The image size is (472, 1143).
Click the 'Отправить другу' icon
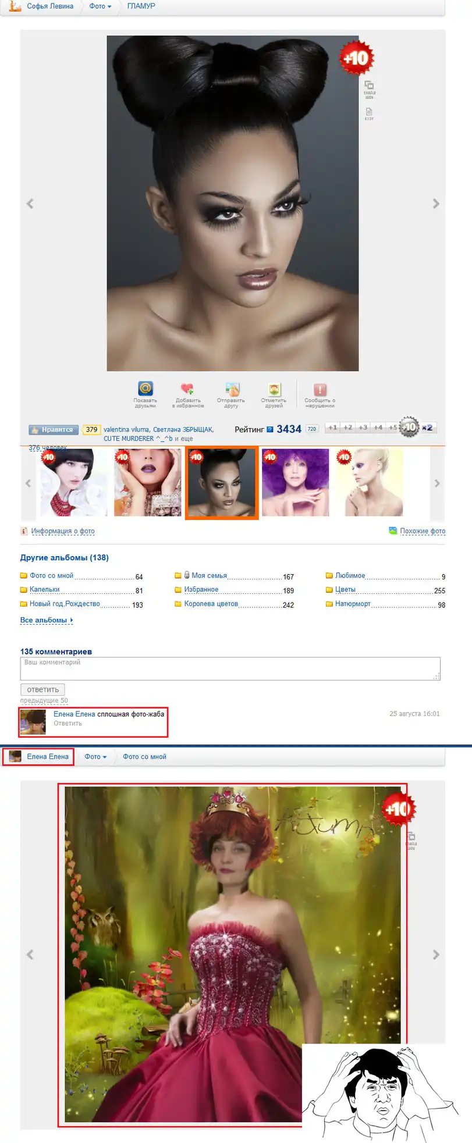pyautogui.click(x=232, y=389)
